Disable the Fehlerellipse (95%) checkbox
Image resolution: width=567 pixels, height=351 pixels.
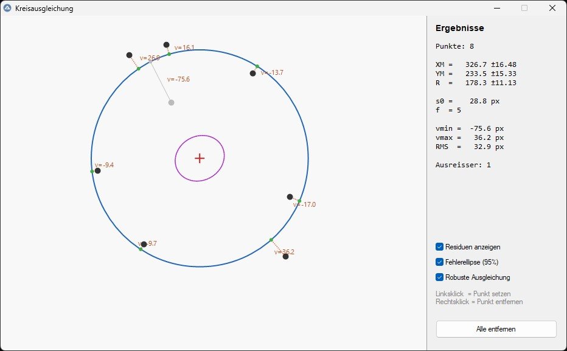tap(439, 262)
